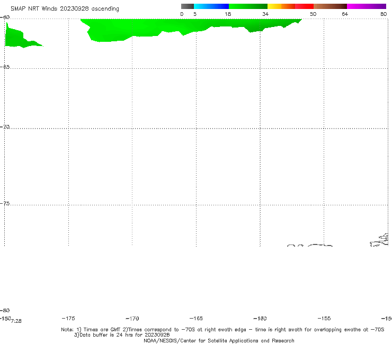Click the longitude axis label -155
392x344 pixels.
pyautogui.click(x=324, y=318)
